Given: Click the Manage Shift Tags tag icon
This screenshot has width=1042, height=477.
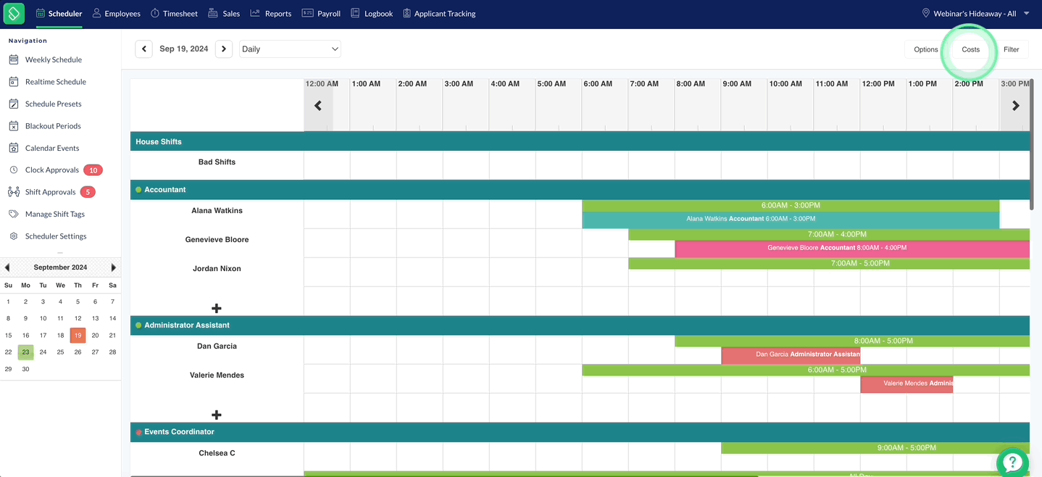Looking at the screenshot, I should tap(13, 215).
